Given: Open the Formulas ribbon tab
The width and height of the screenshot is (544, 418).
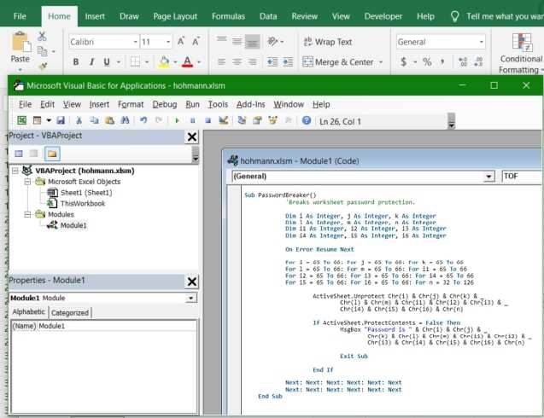Looking at the screenshot, I should 228,16.
